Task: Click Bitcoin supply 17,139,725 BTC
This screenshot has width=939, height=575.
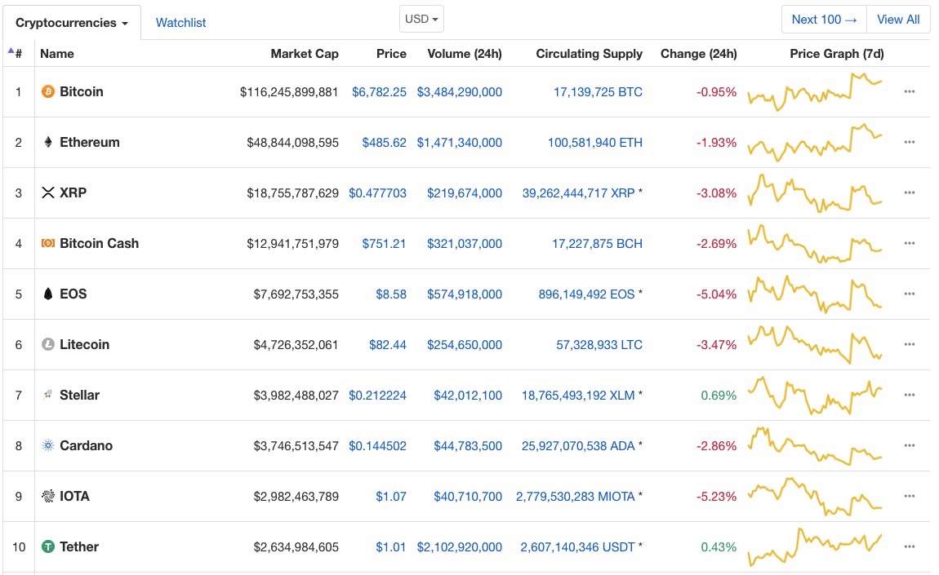Action: pos(598,92)
